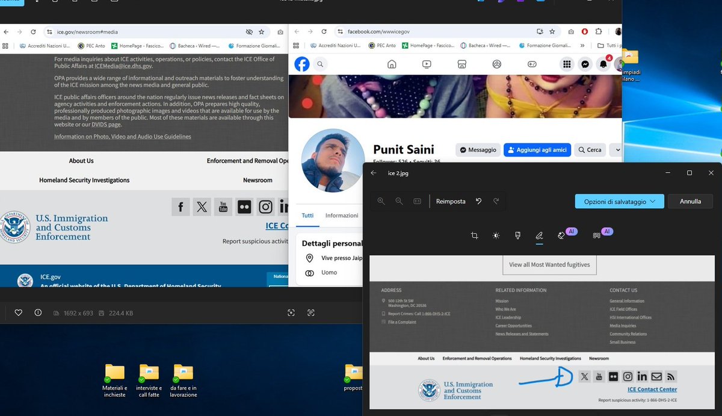Undo the last edit in photo editor

478,201
